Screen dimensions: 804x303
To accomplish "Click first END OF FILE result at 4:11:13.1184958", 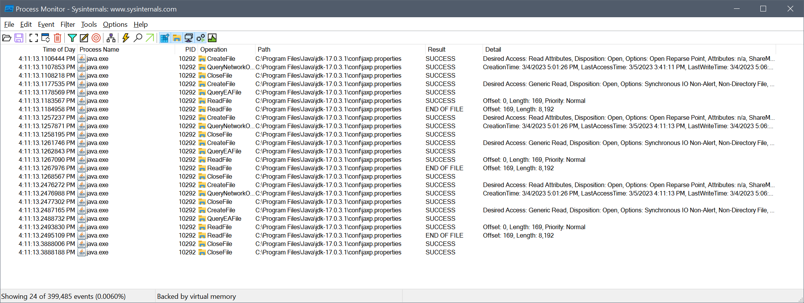I will pos(444,109).
